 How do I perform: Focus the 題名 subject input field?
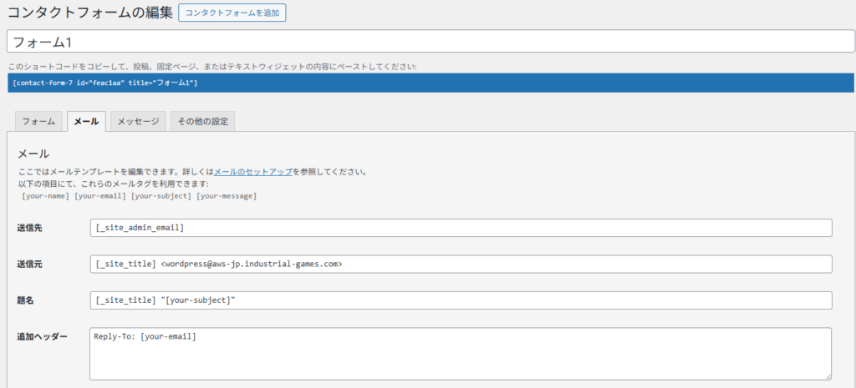pos(460,300)
